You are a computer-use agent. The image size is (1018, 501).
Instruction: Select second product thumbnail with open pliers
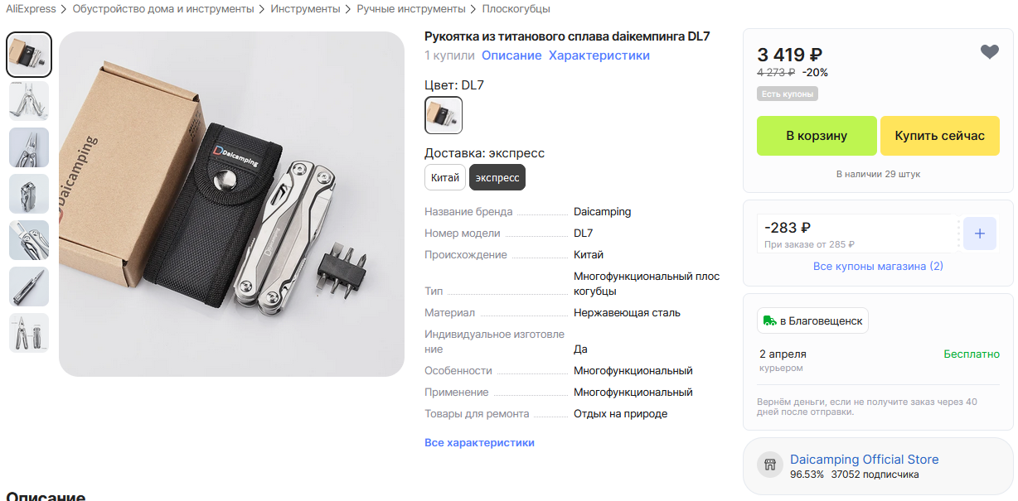29,101
